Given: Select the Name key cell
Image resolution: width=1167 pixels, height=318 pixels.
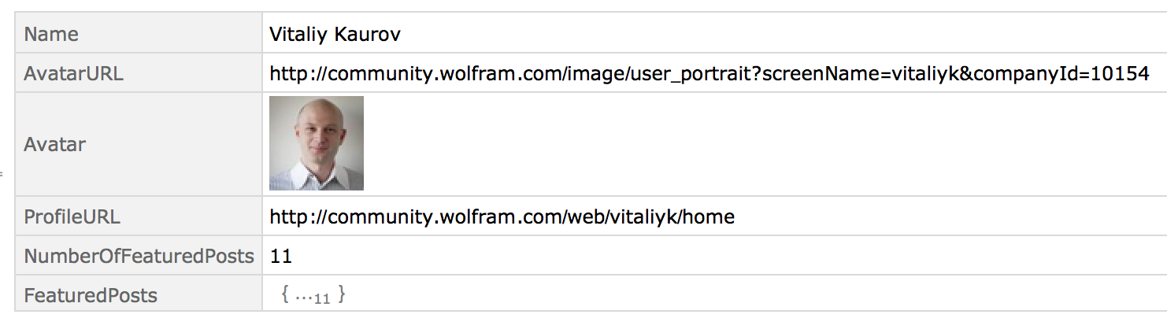Looking at the screenshot, I should (x=139, y=34).
